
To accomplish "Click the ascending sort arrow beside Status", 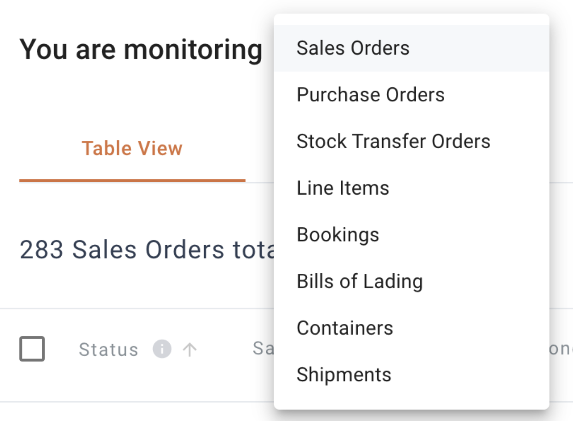I will (189, 350).
